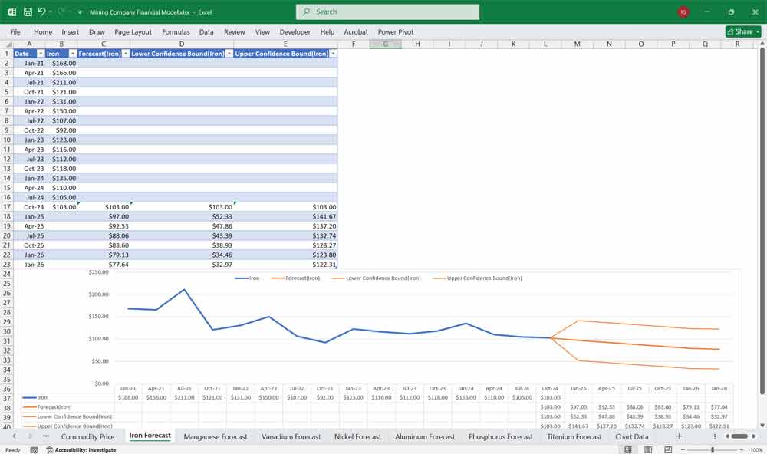
Task: Switch to Vanadium Forecast sheet
Action: pyautogui.click(x=291, y=436)
